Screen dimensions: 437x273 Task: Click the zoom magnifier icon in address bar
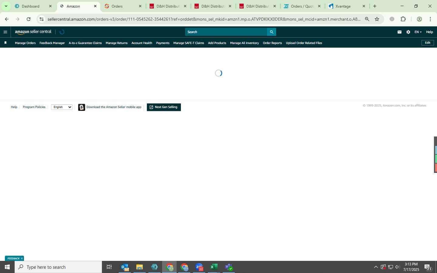tap(367, 19)
